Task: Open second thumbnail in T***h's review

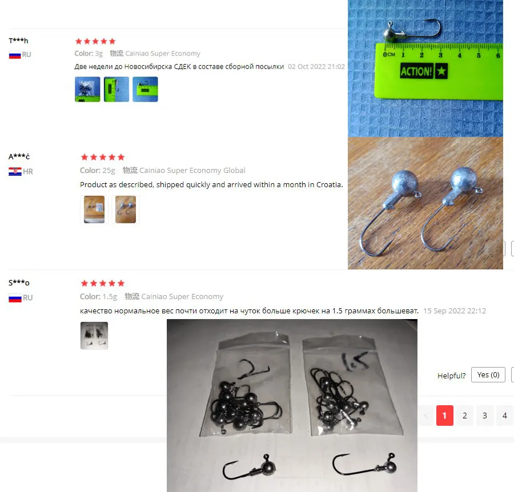Action: point(117,90)
